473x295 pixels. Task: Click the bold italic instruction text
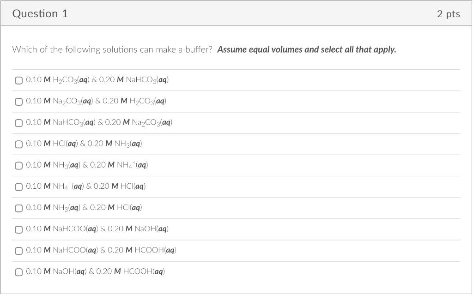coord(307,49)
